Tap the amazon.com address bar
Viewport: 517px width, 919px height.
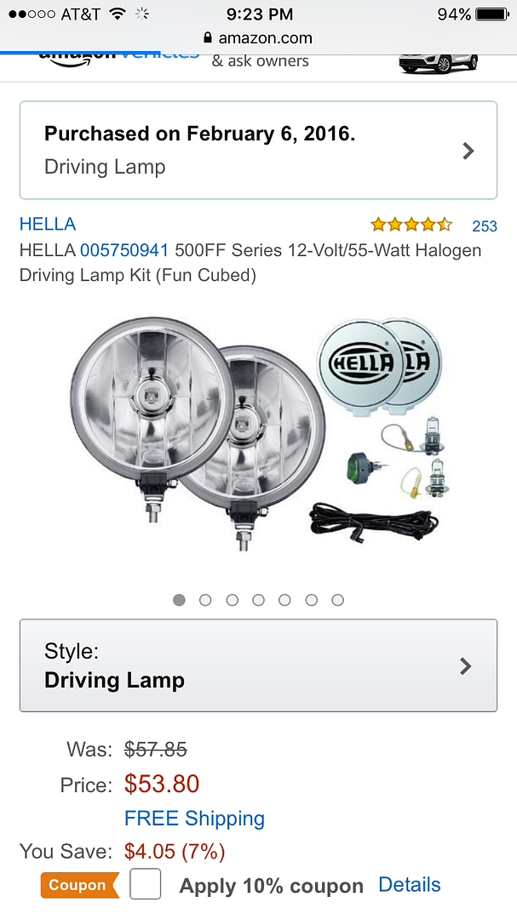pos(258,38)
